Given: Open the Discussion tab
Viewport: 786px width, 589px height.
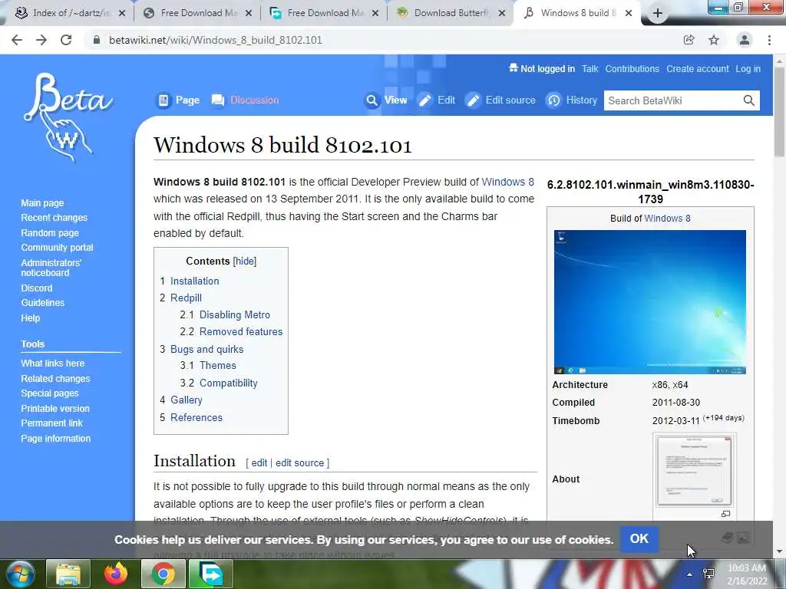Looking at the screenshot, I should 254,100.
